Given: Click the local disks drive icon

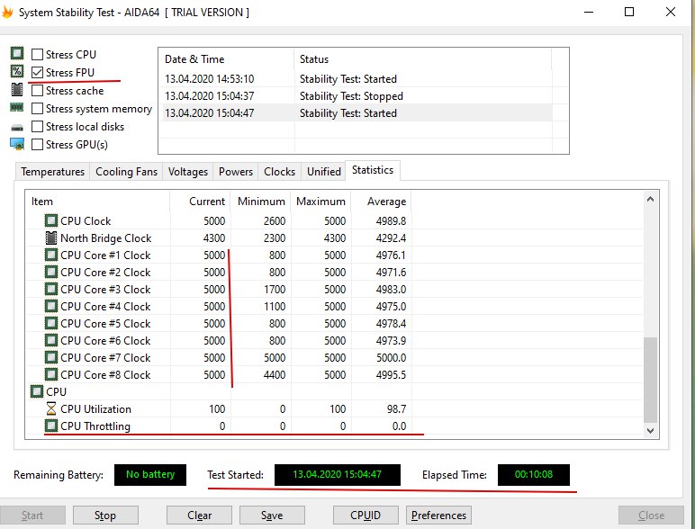Looking at the screenshot, I should (17, 128).
